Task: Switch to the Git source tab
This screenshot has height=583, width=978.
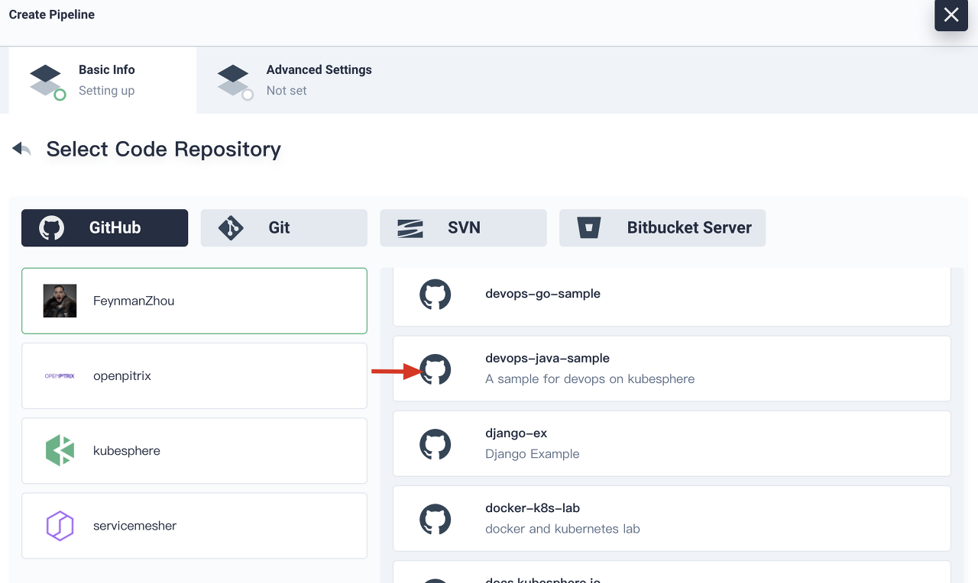Action: [284, 227]
